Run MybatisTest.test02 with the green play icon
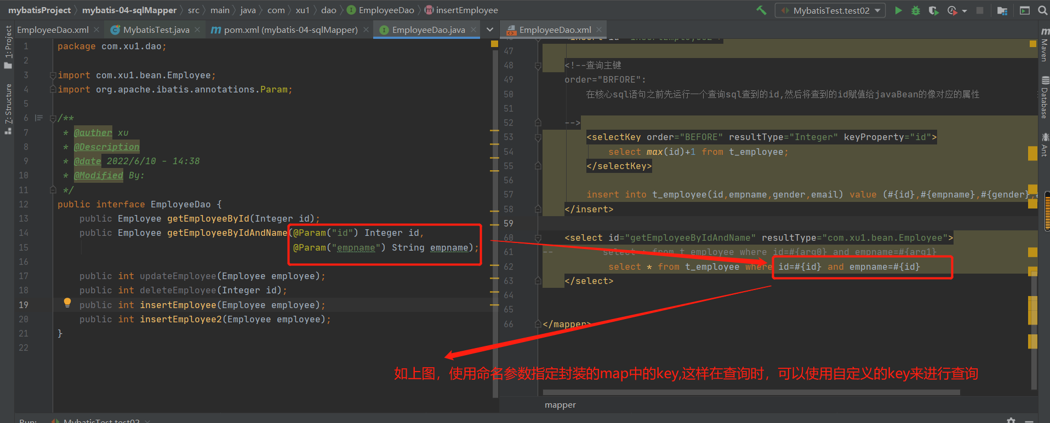Image resolution: width=1050 pixels, height=423 pixels. click(x=898, y=10)
